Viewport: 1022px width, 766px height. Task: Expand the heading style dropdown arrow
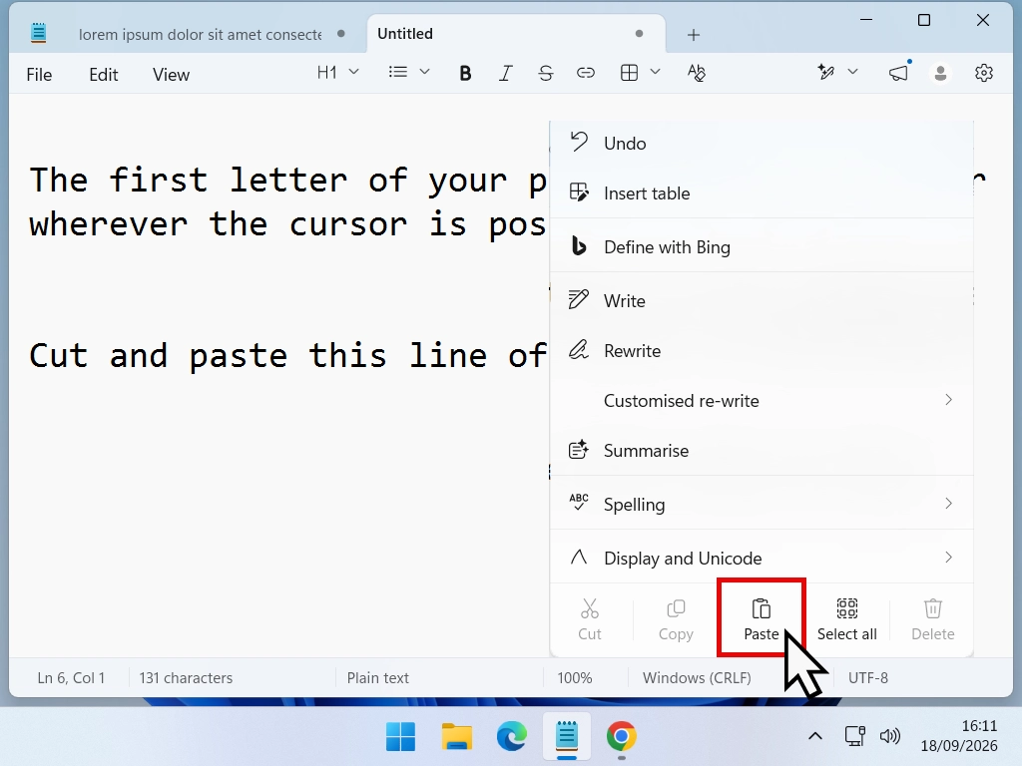coord(354,72)
